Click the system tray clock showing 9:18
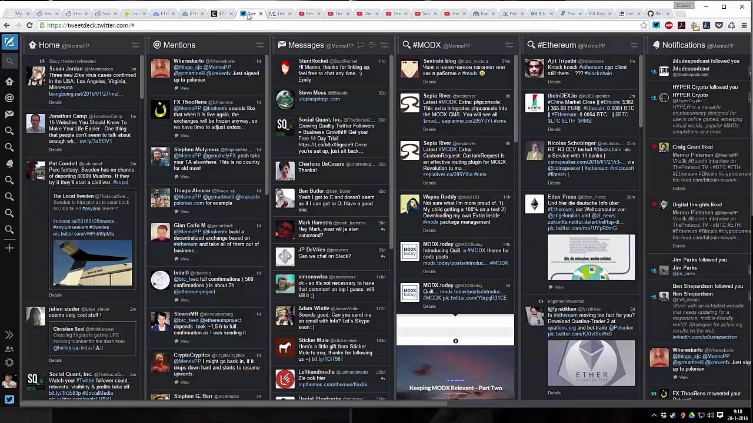This screenshot has width=753, height=423. coord(738,415)
